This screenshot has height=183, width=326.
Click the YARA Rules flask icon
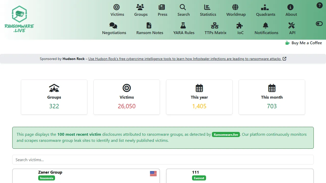[x=184, y=26]
